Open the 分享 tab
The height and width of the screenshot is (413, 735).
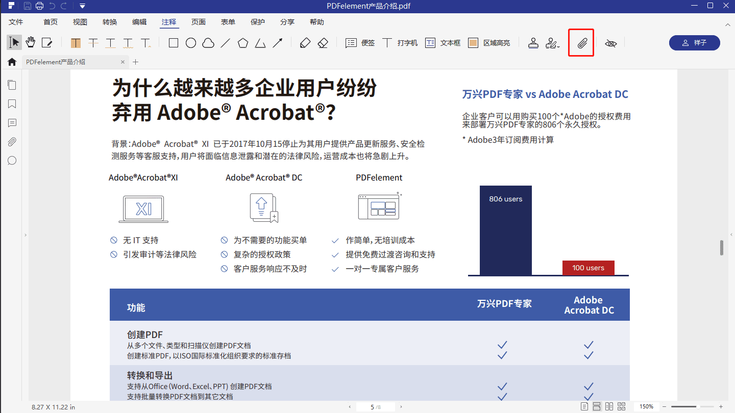pos(287,22)
